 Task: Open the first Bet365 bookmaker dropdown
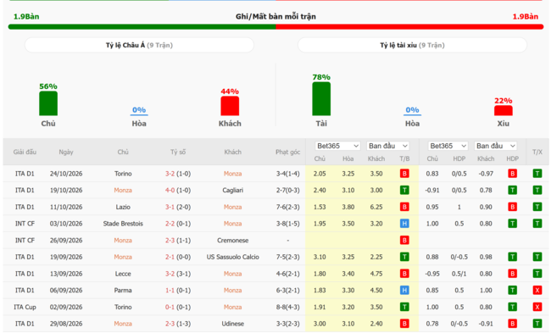tap(337, 146)
